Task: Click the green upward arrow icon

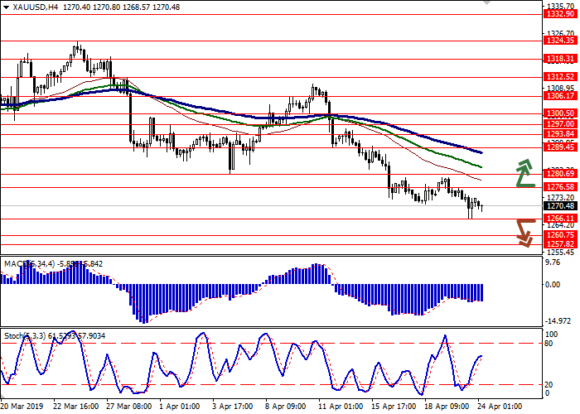Action: [524, 171]
